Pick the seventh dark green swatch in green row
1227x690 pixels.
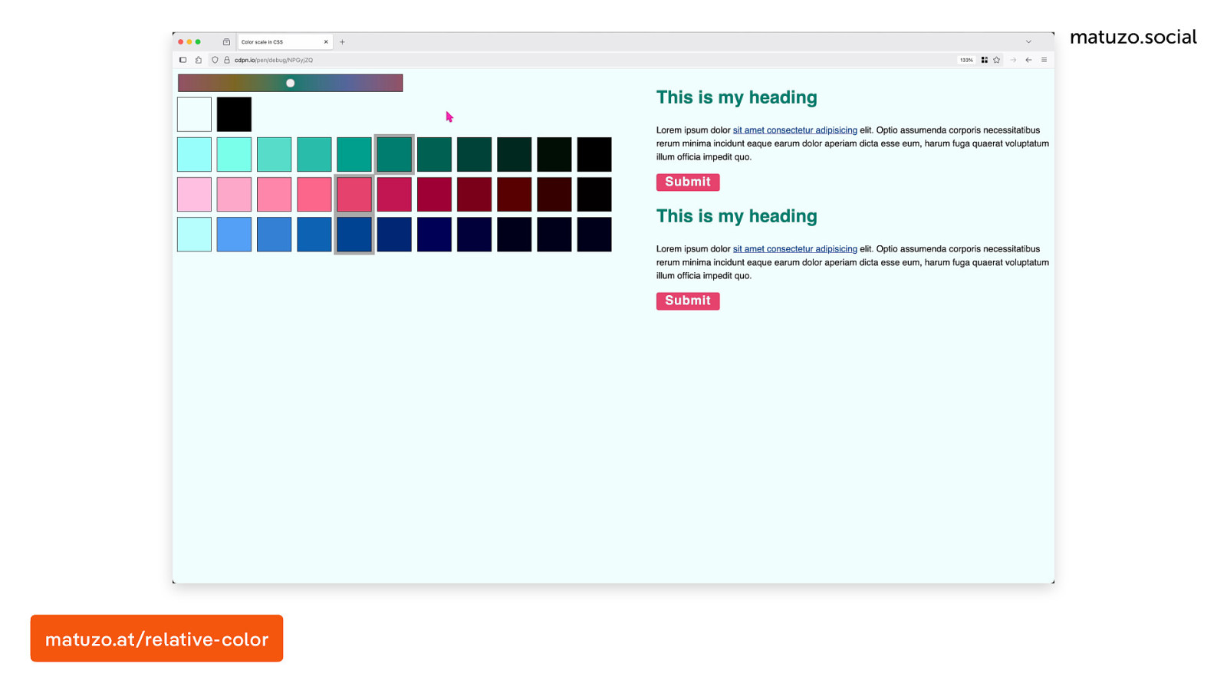(434, 154)
